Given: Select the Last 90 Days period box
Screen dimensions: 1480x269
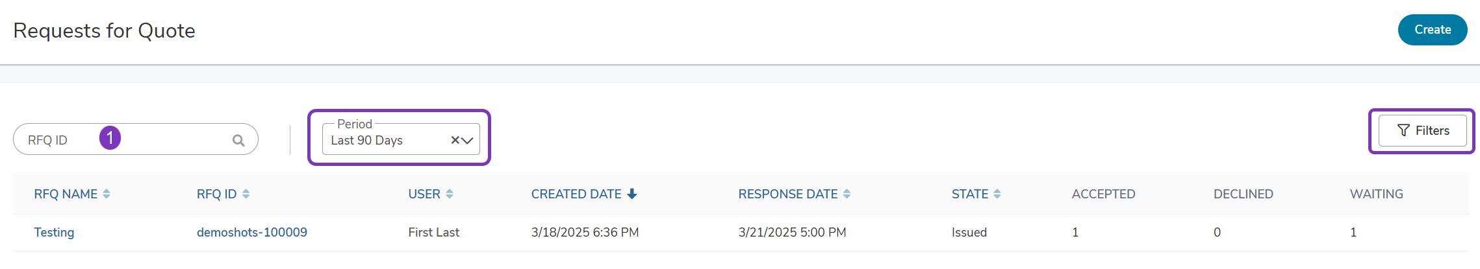Looking at the screenshot, I should [401, 139].
